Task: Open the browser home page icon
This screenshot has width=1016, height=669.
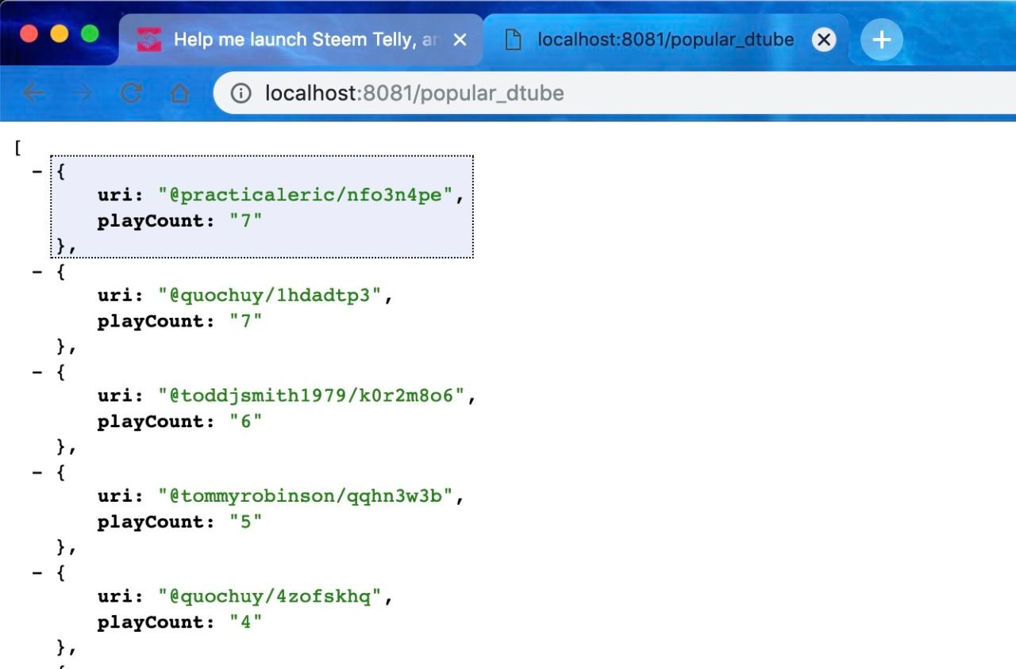Action: [x=180, y=94]
